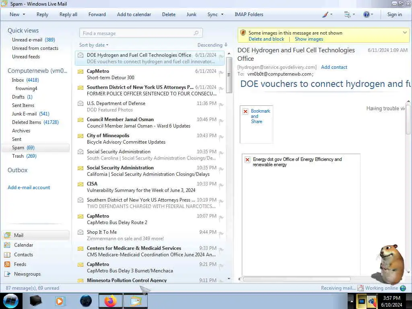This screenshot has height=309, width=412.
Task: Flag the Centers for Medicare & Medicaid message
Action: pos(221,249)
